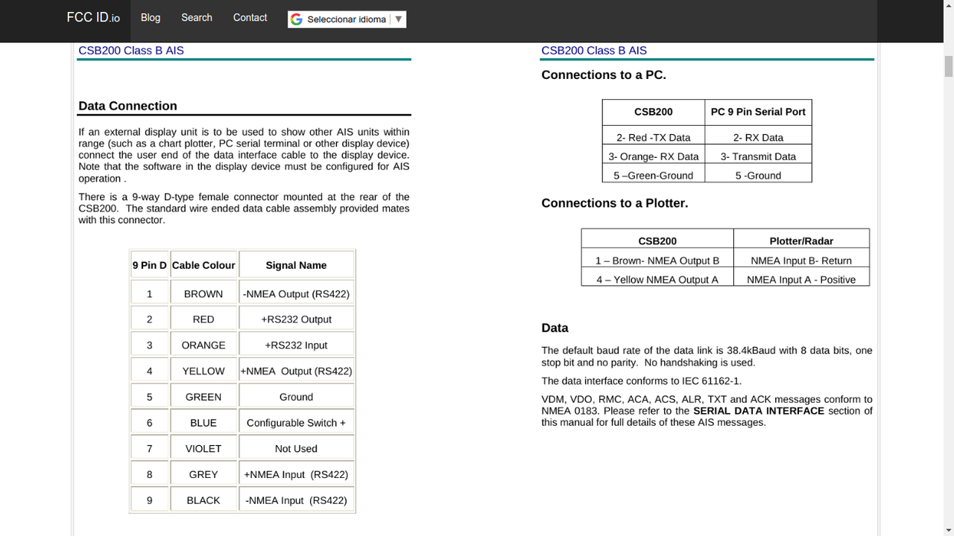The image size is (954, 536).
Task: Click the 'RED' cable colour cell
Action: pyautogui.click(x=203, y=319)
